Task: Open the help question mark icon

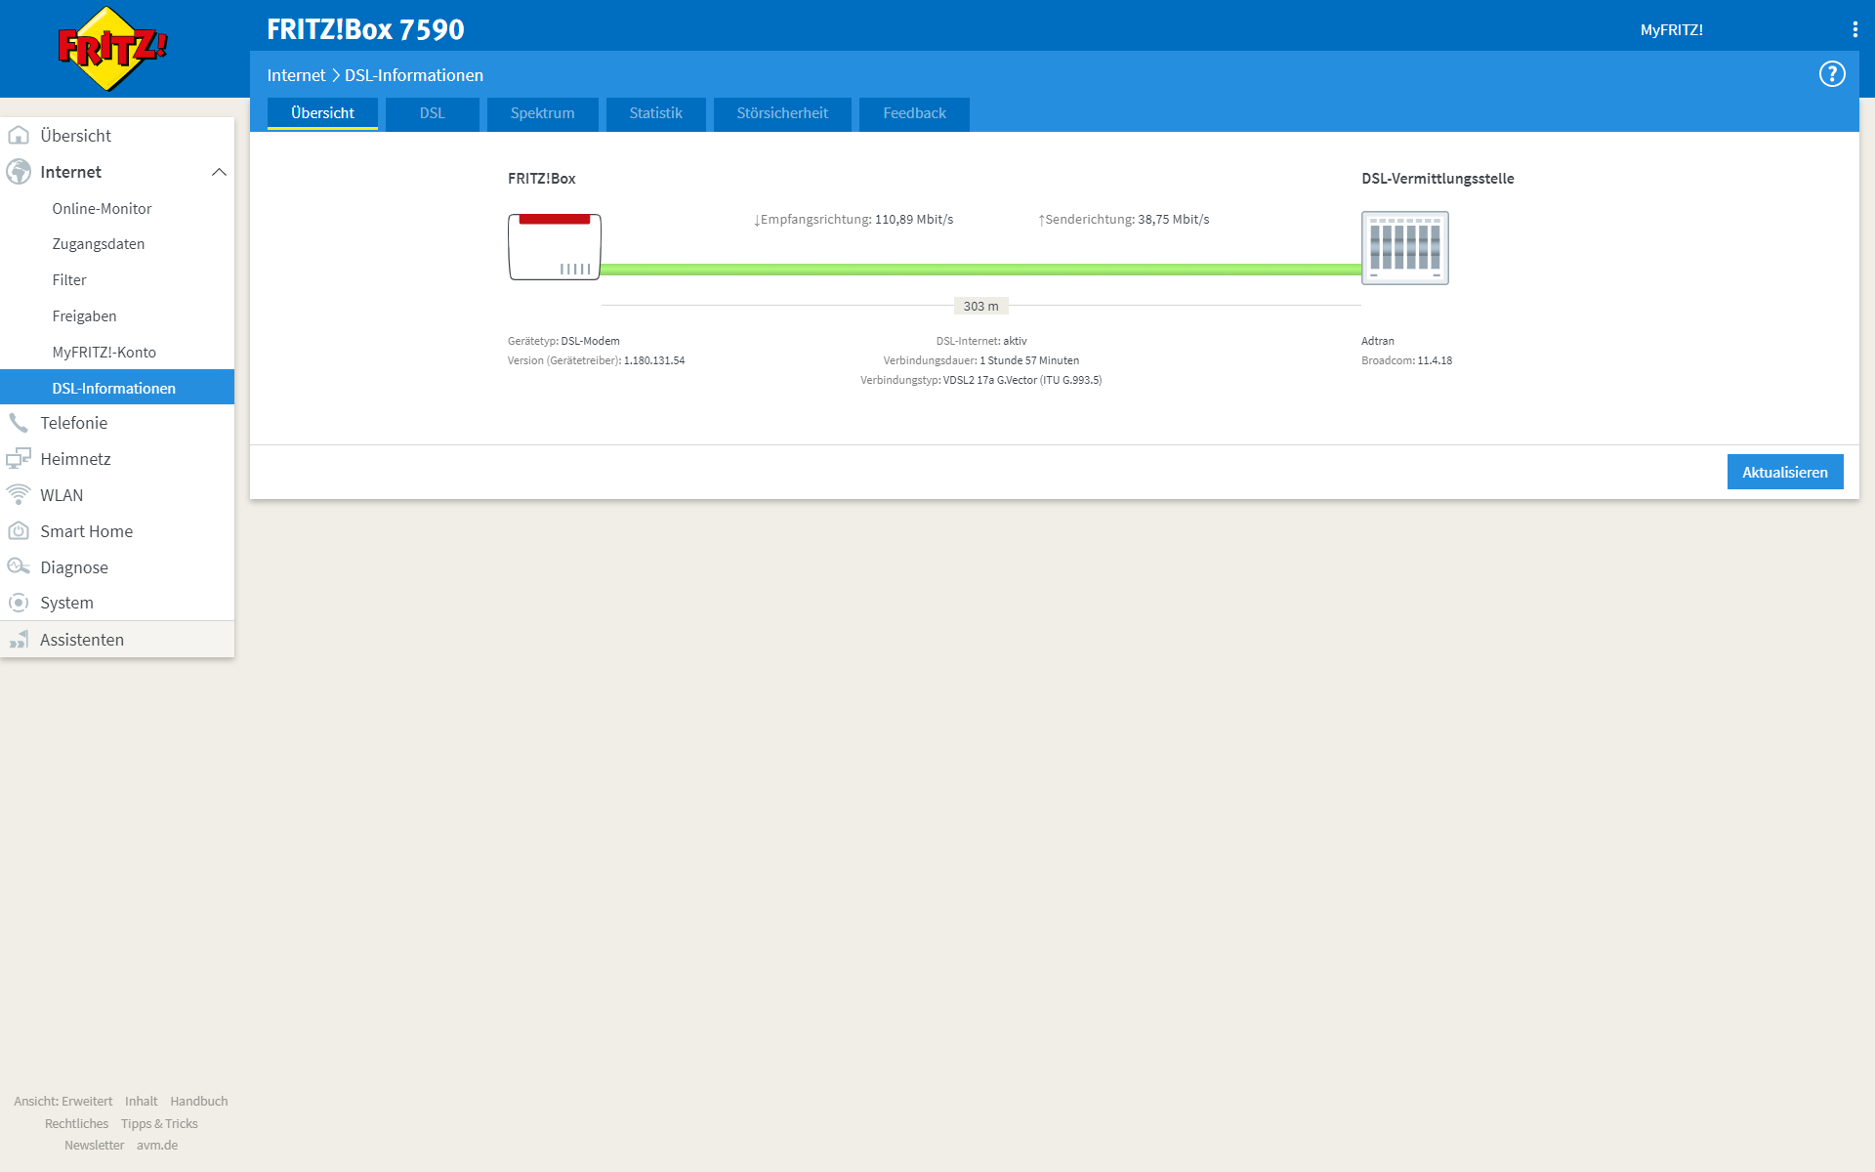Action: (1831, 74)
